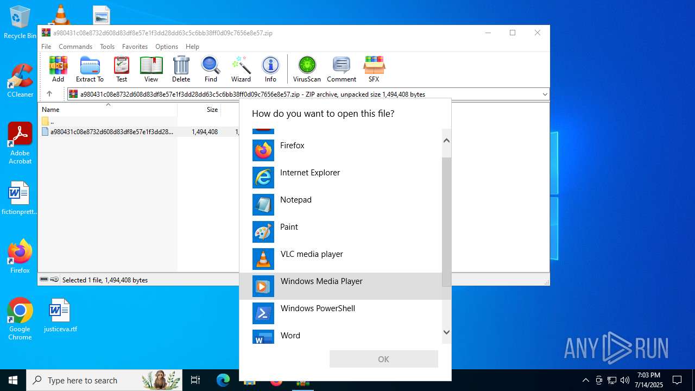This screenshot has width=695, height=391.
Task: Pick VLC media player from the list
Action: (340, 259)
